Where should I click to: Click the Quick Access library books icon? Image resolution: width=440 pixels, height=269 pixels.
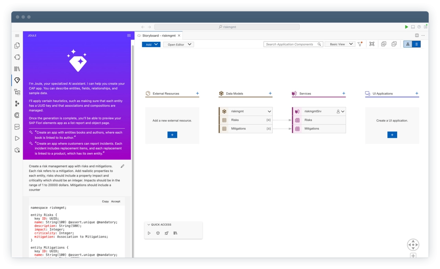coord(175,233)
